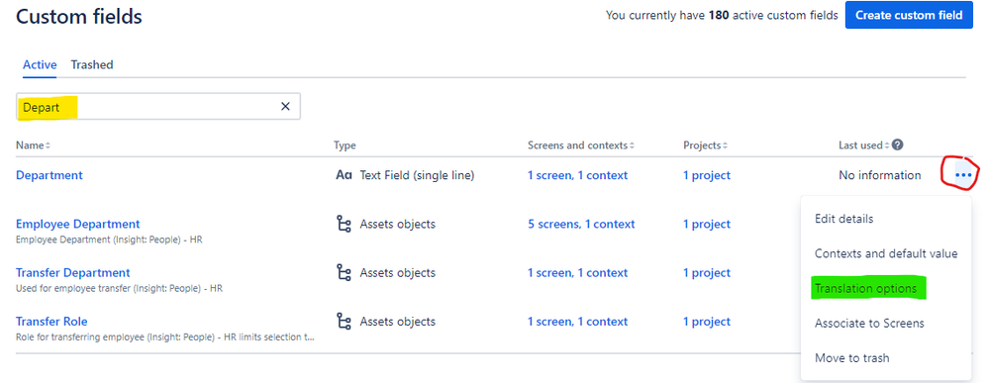Choose Translation options from the menu

coord(865,289)
